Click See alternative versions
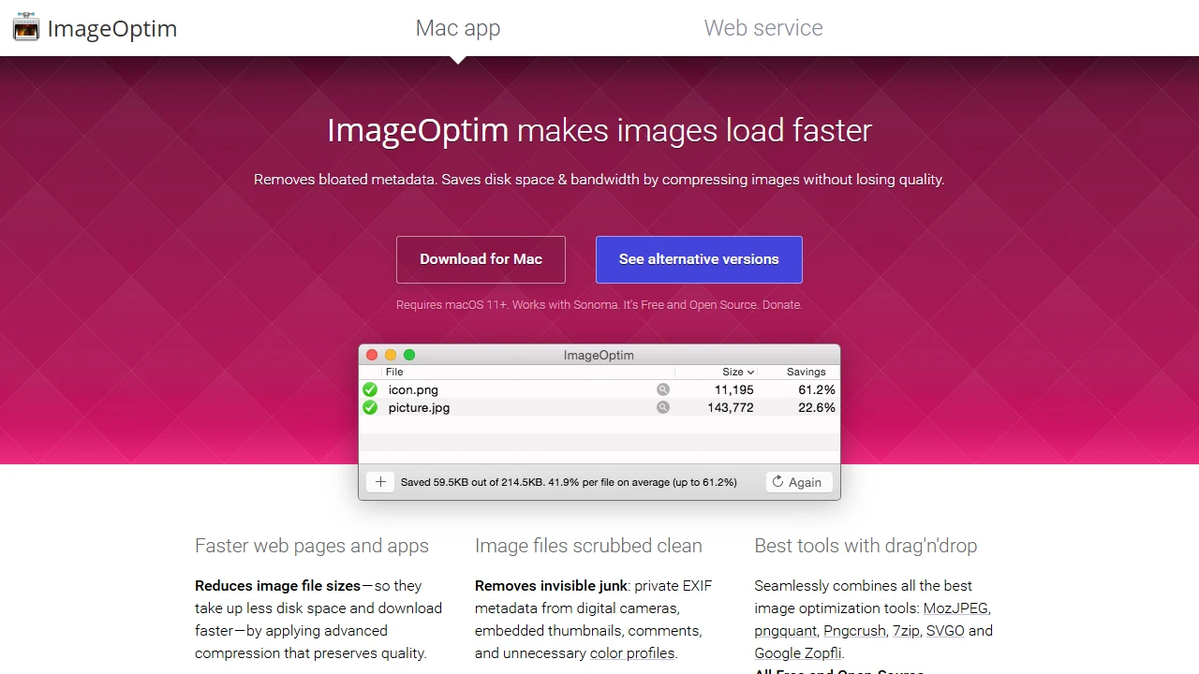Screen dimensions: 1199x674 coord(699,259)
